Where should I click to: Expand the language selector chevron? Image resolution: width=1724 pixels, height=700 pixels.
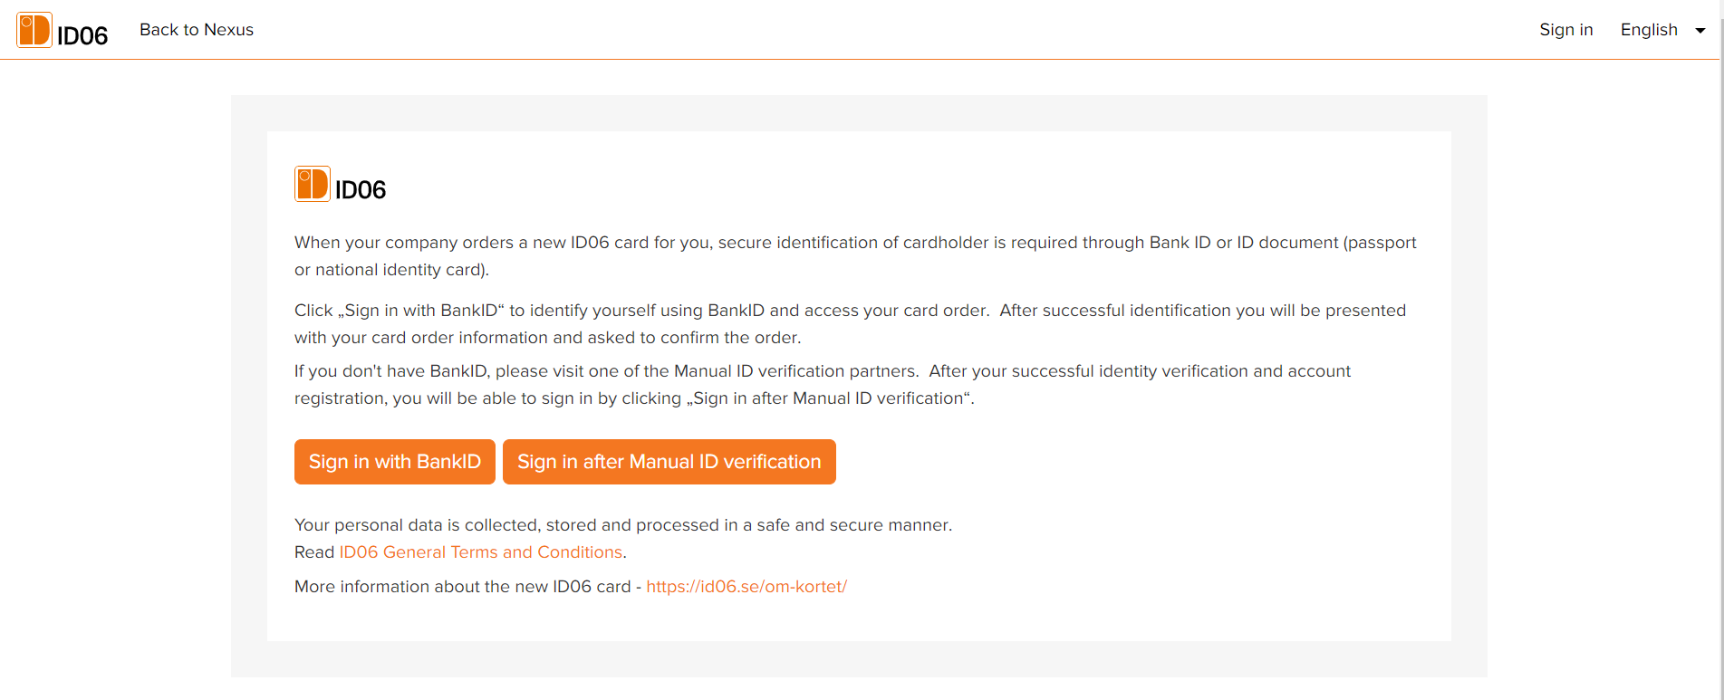(x=1701, y=30)
